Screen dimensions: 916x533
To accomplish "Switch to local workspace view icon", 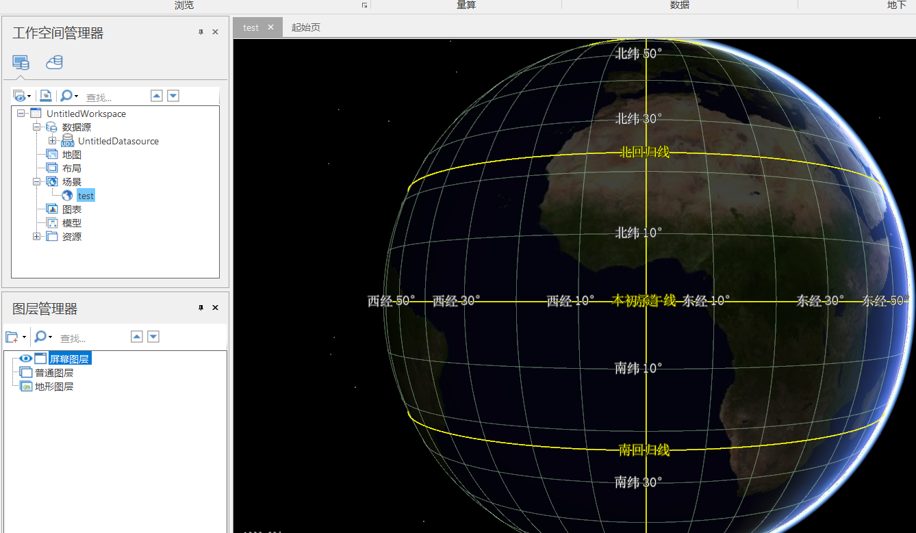I will (21, 62).
